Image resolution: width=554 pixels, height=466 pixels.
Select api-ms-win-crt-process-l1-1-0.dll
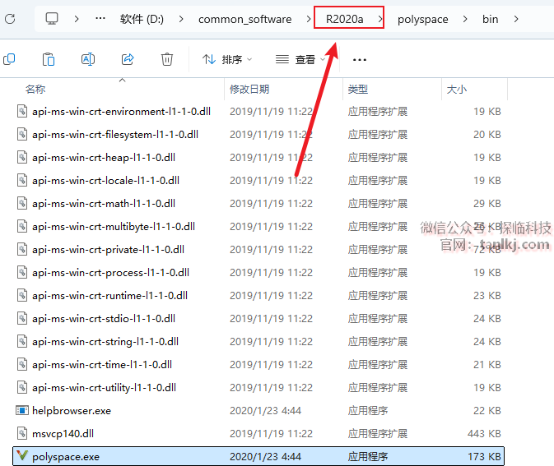(110, 272)
